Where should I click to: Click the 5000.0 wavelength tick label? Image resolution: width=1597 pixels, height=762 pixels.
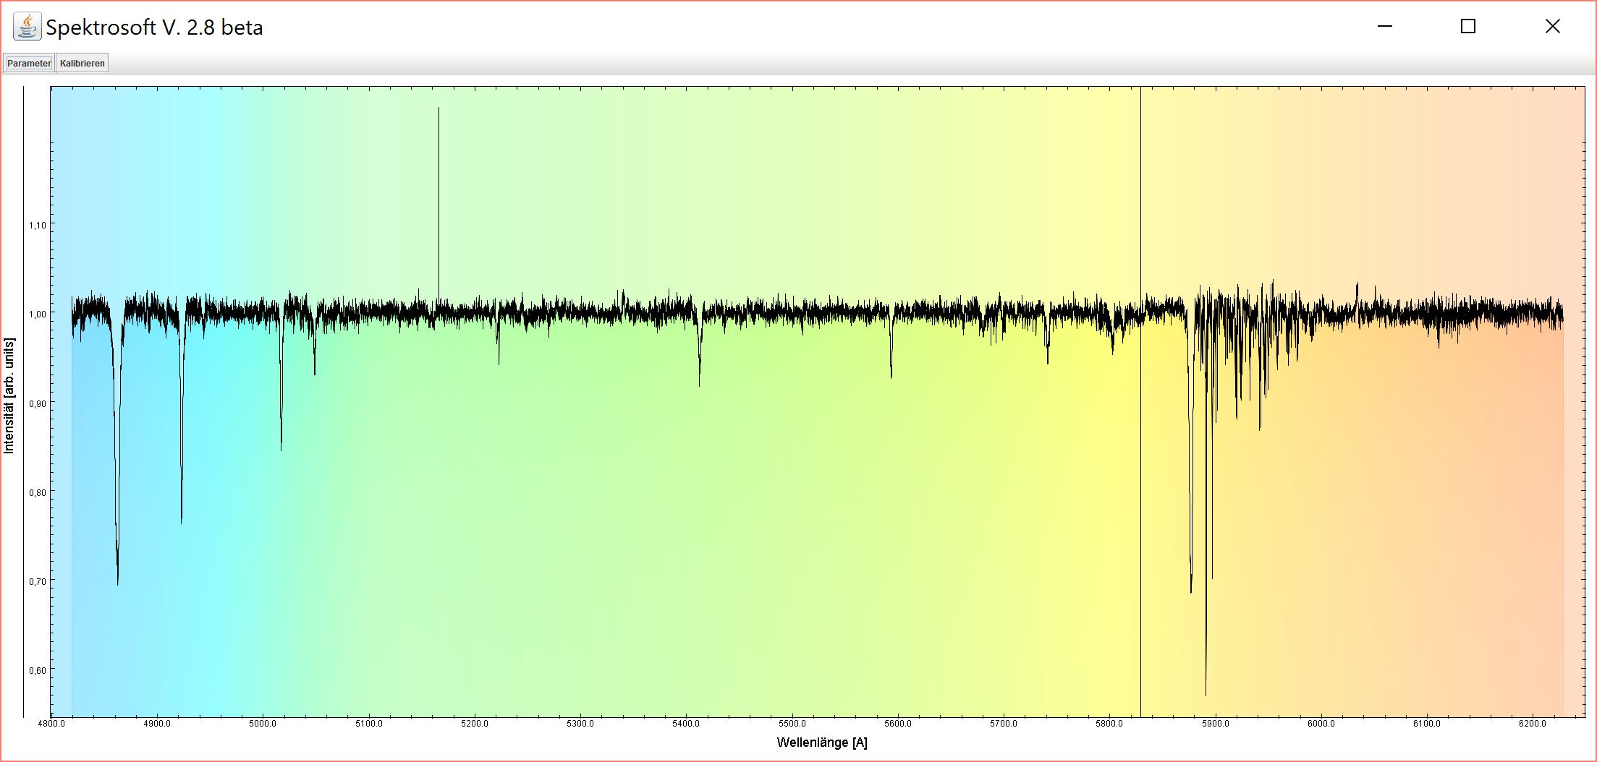(263, 724)
